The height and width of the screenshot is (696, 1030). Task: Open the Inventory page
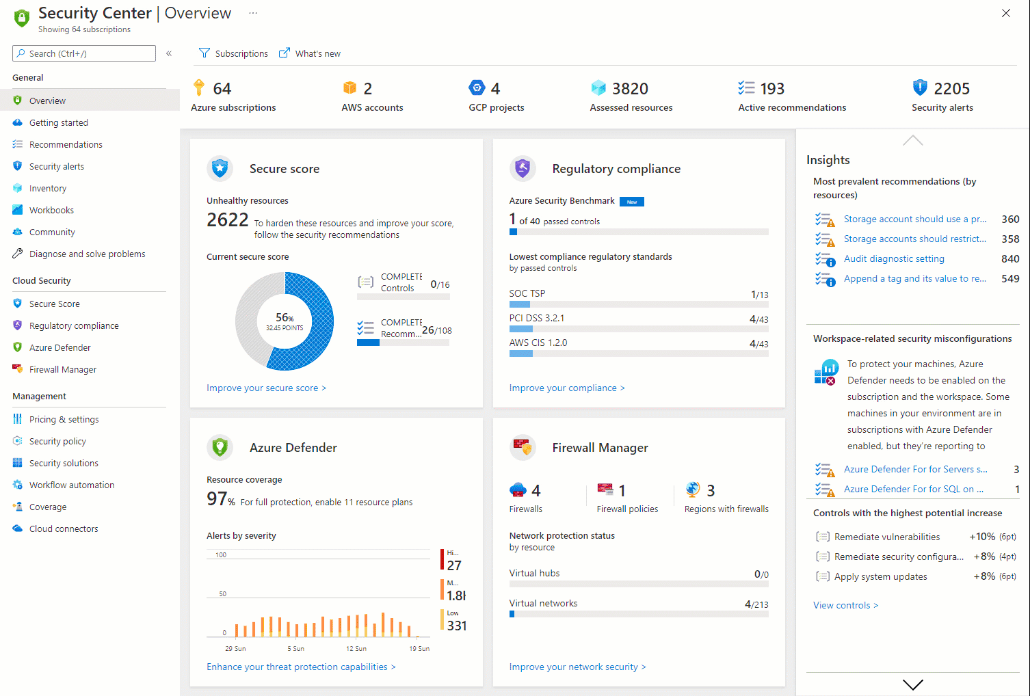point(48,187)
